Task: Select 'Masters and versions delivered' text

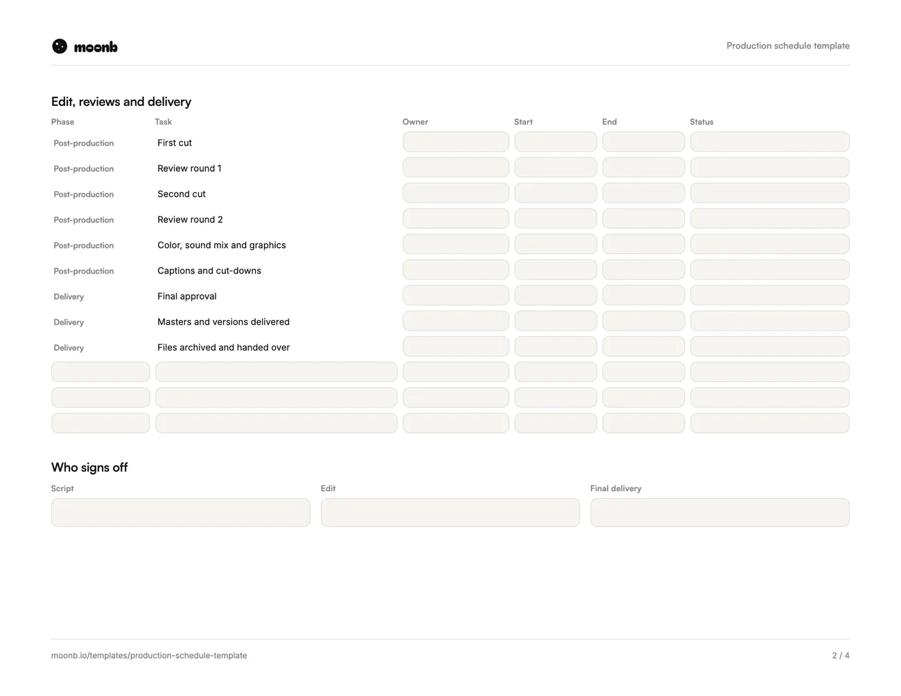Action: coord(223,322)
